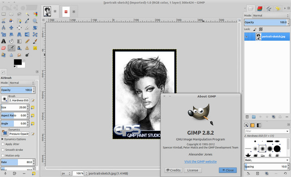The width and height of the screenshot is (291, 177).
Task: Open the Channels tab in dock
Action: click(x=260, y=9)
